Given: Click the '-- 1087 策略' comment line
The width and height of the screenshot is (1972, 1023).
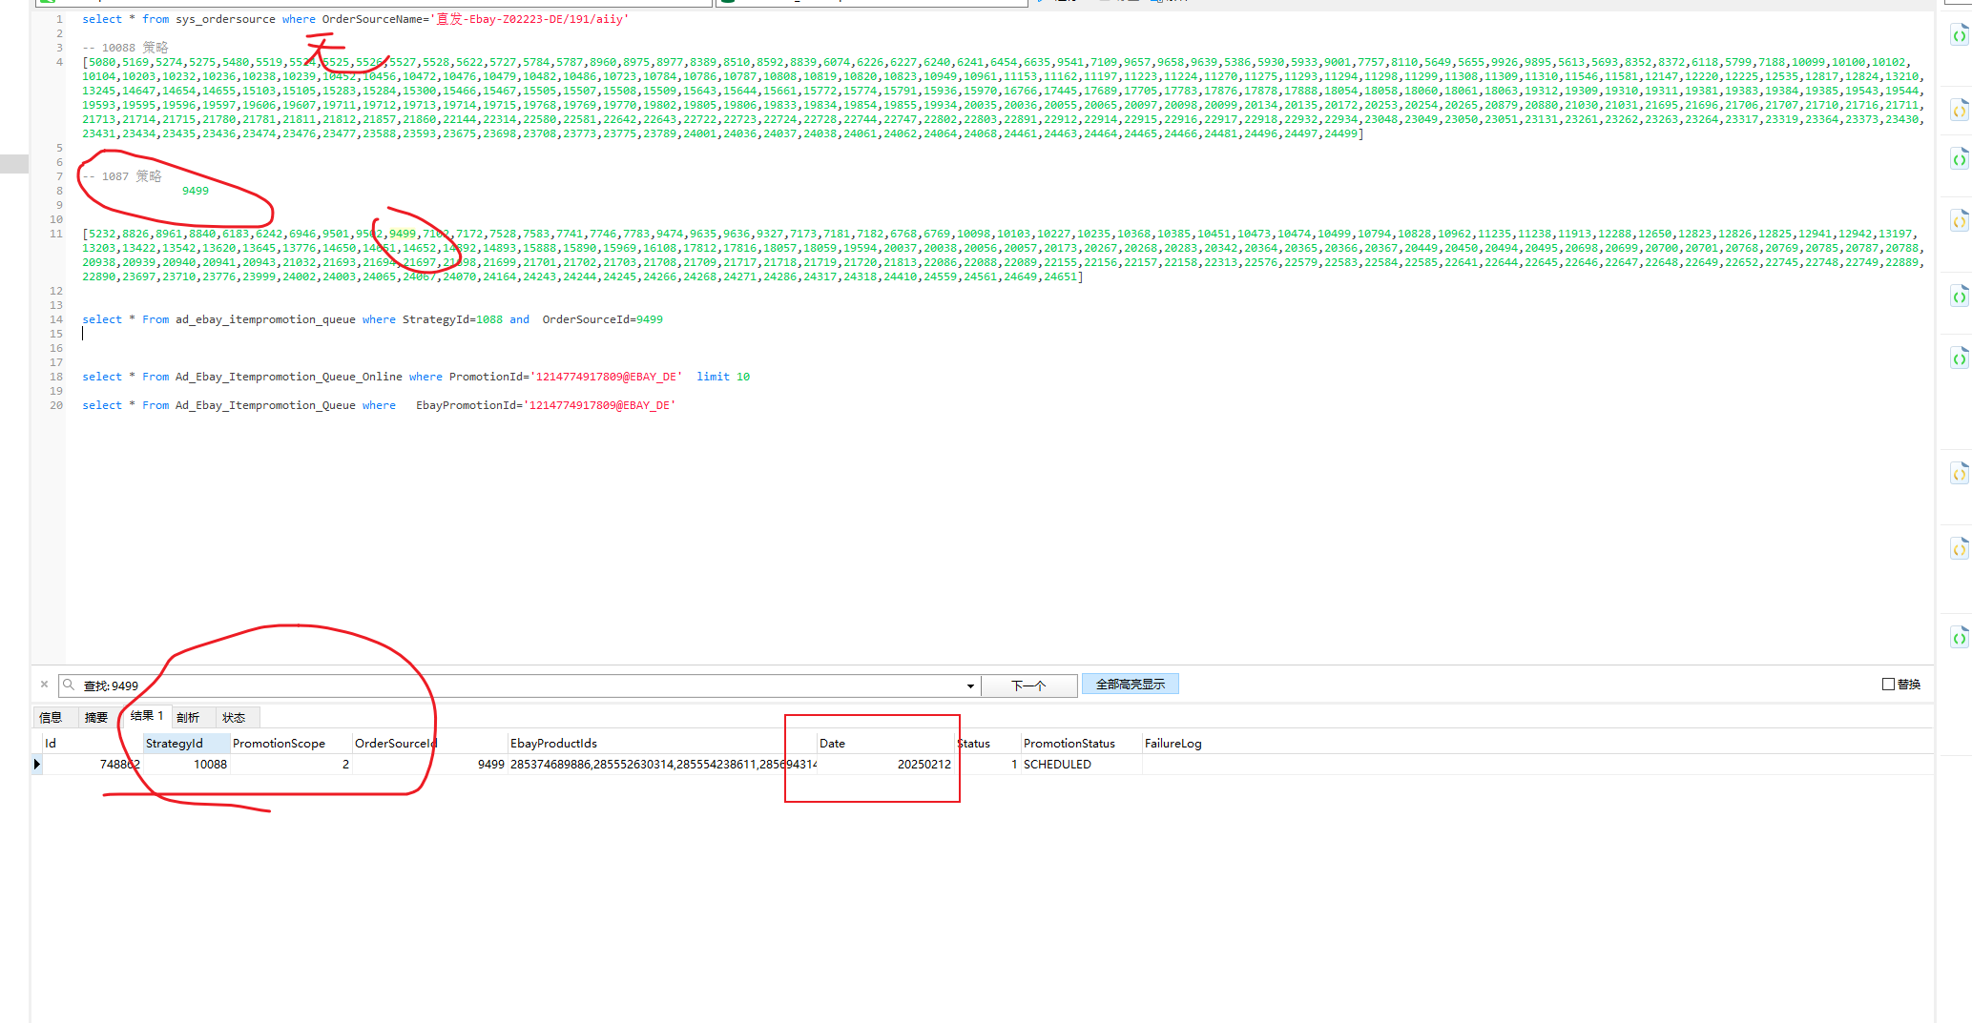Looking at the screenshot, I should (122, 176).
